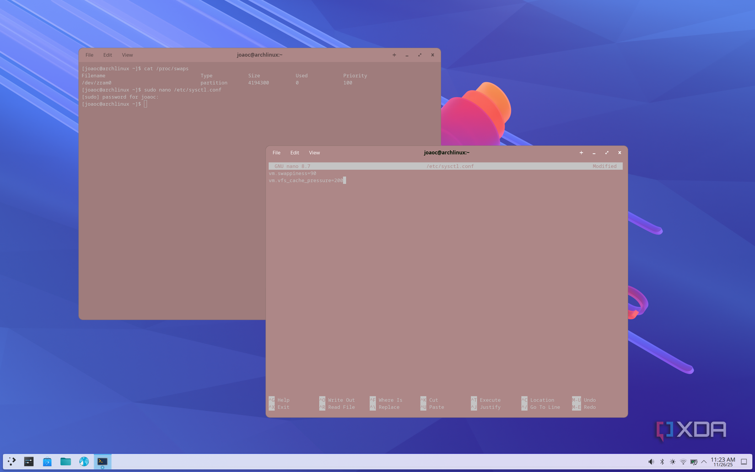The image size is (755, 472).
Task: Open the screen brightness tray control
Action: click(673, 461)
